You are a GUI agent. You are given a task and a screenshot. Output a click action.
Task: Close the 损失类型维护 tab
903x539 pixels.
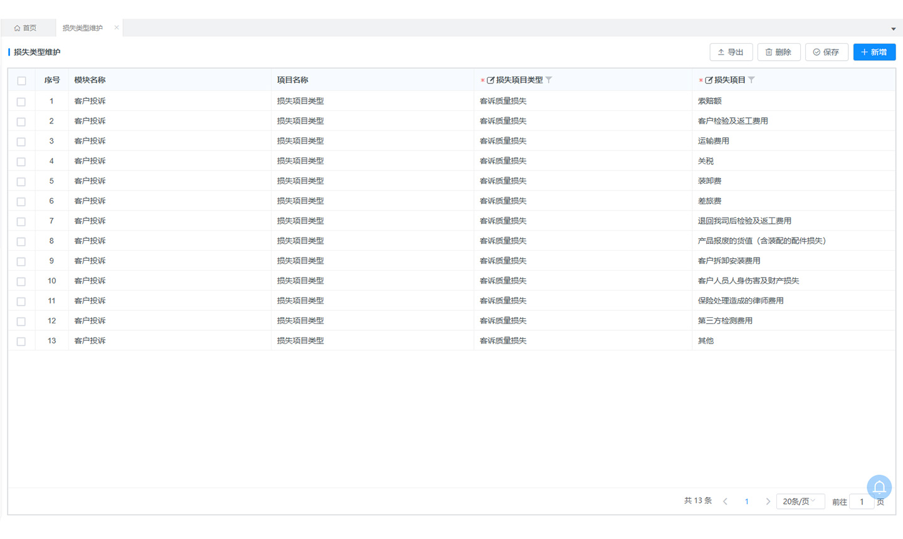click(117, 28)
